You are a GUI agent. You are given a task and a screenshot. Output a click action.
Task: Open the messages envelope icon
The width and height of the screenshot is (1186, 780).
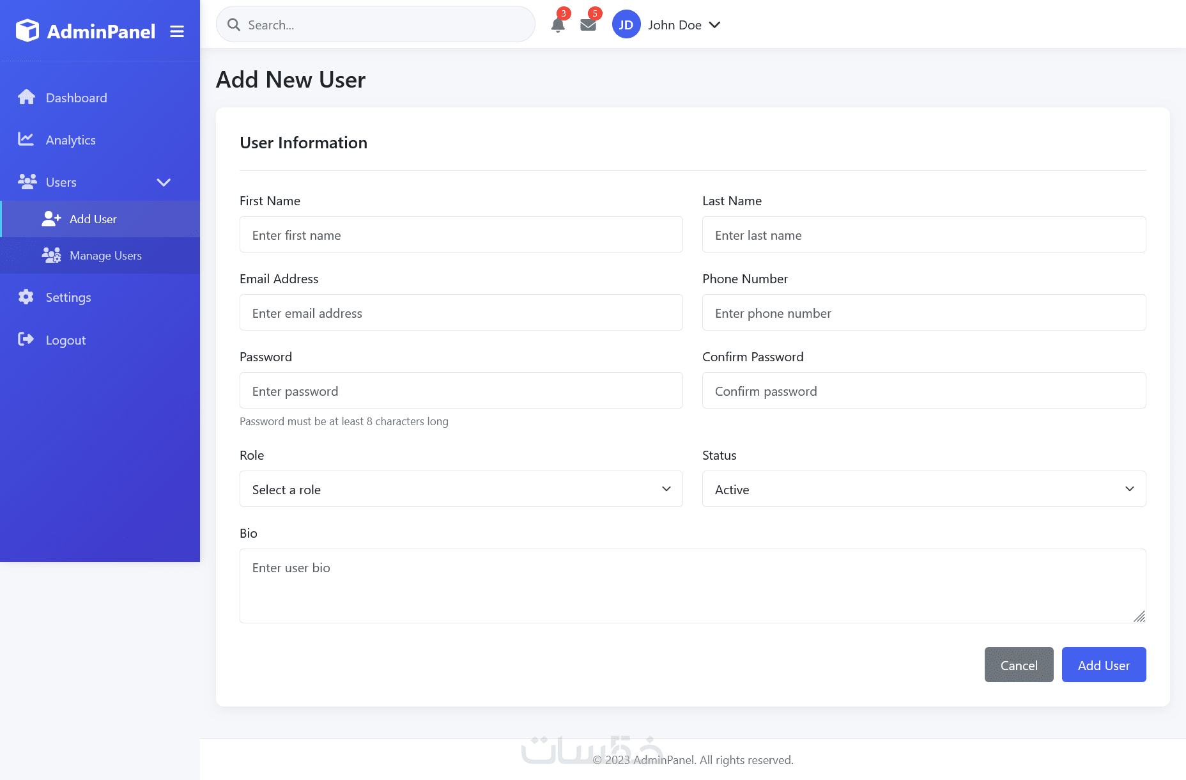point(588,25)
